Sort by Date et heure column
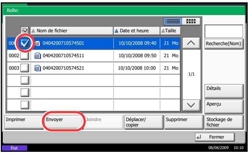This screenshot has height=153, width=248. pos(137,31)
